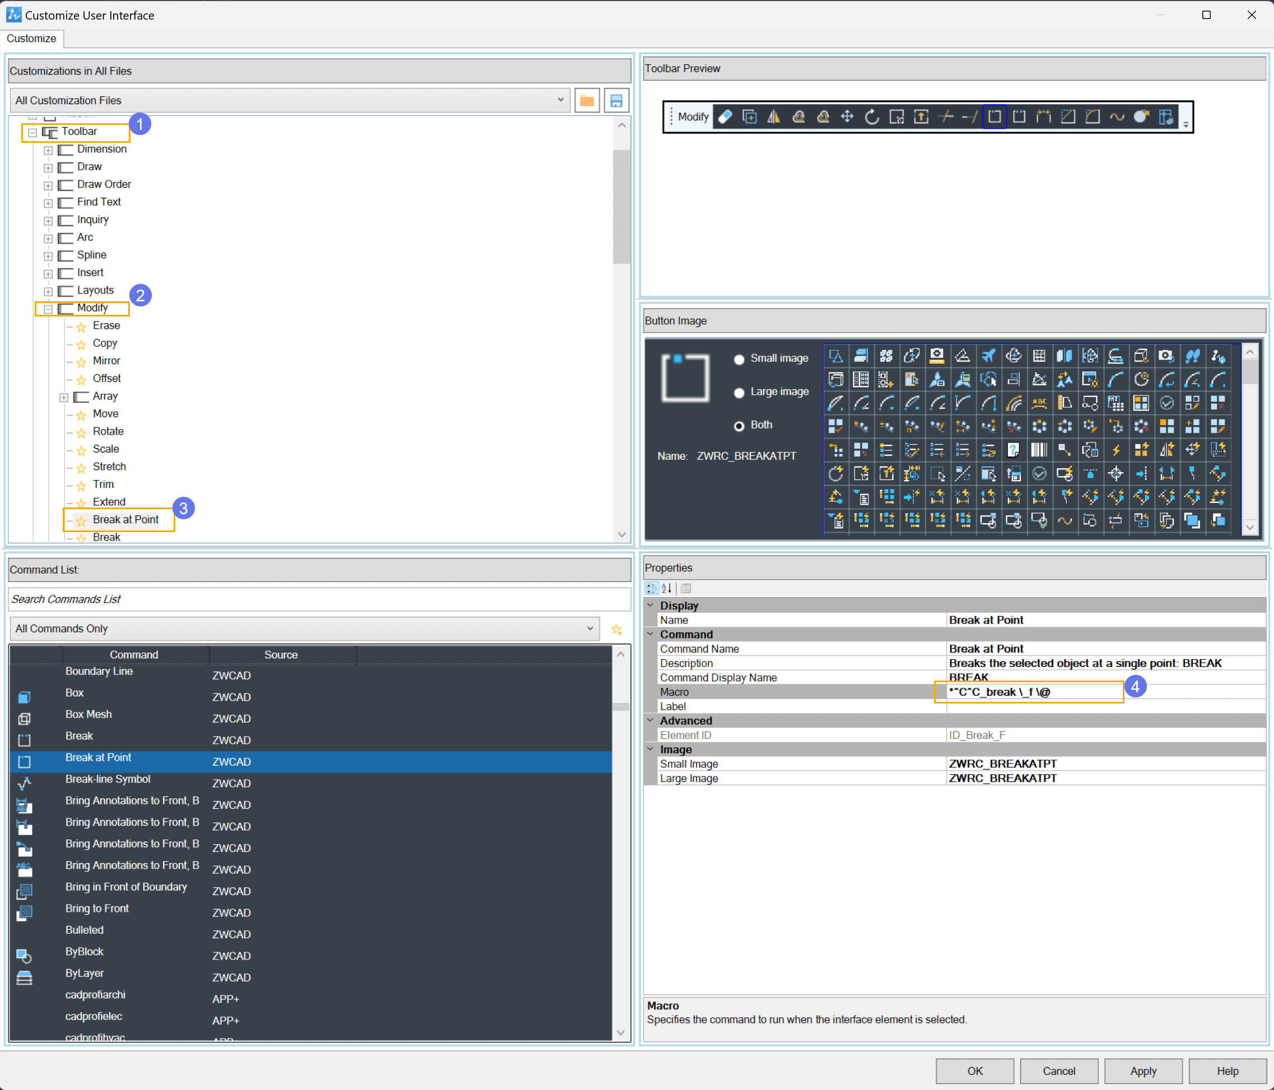
Task: Click the Search Commands List field
Action: point(320,599)
